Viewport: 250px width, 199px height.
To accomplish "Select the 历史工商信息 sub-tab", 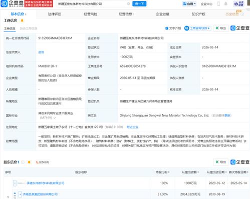I will pos(29,28).
